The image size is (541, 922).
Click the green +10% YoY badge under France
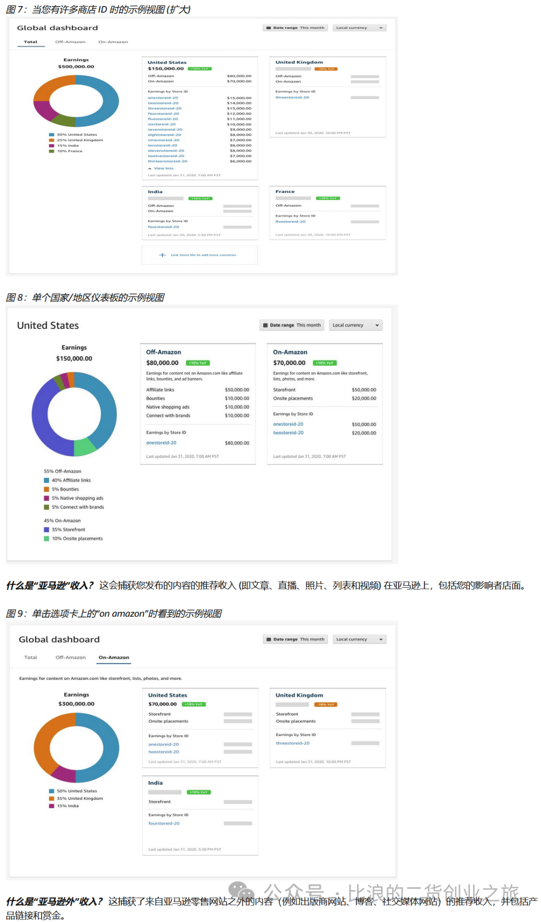tap(328, 198)
